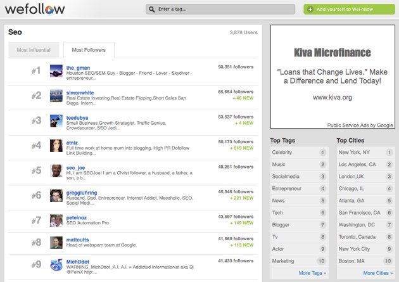Click More Cities link

tap(378, 273)
